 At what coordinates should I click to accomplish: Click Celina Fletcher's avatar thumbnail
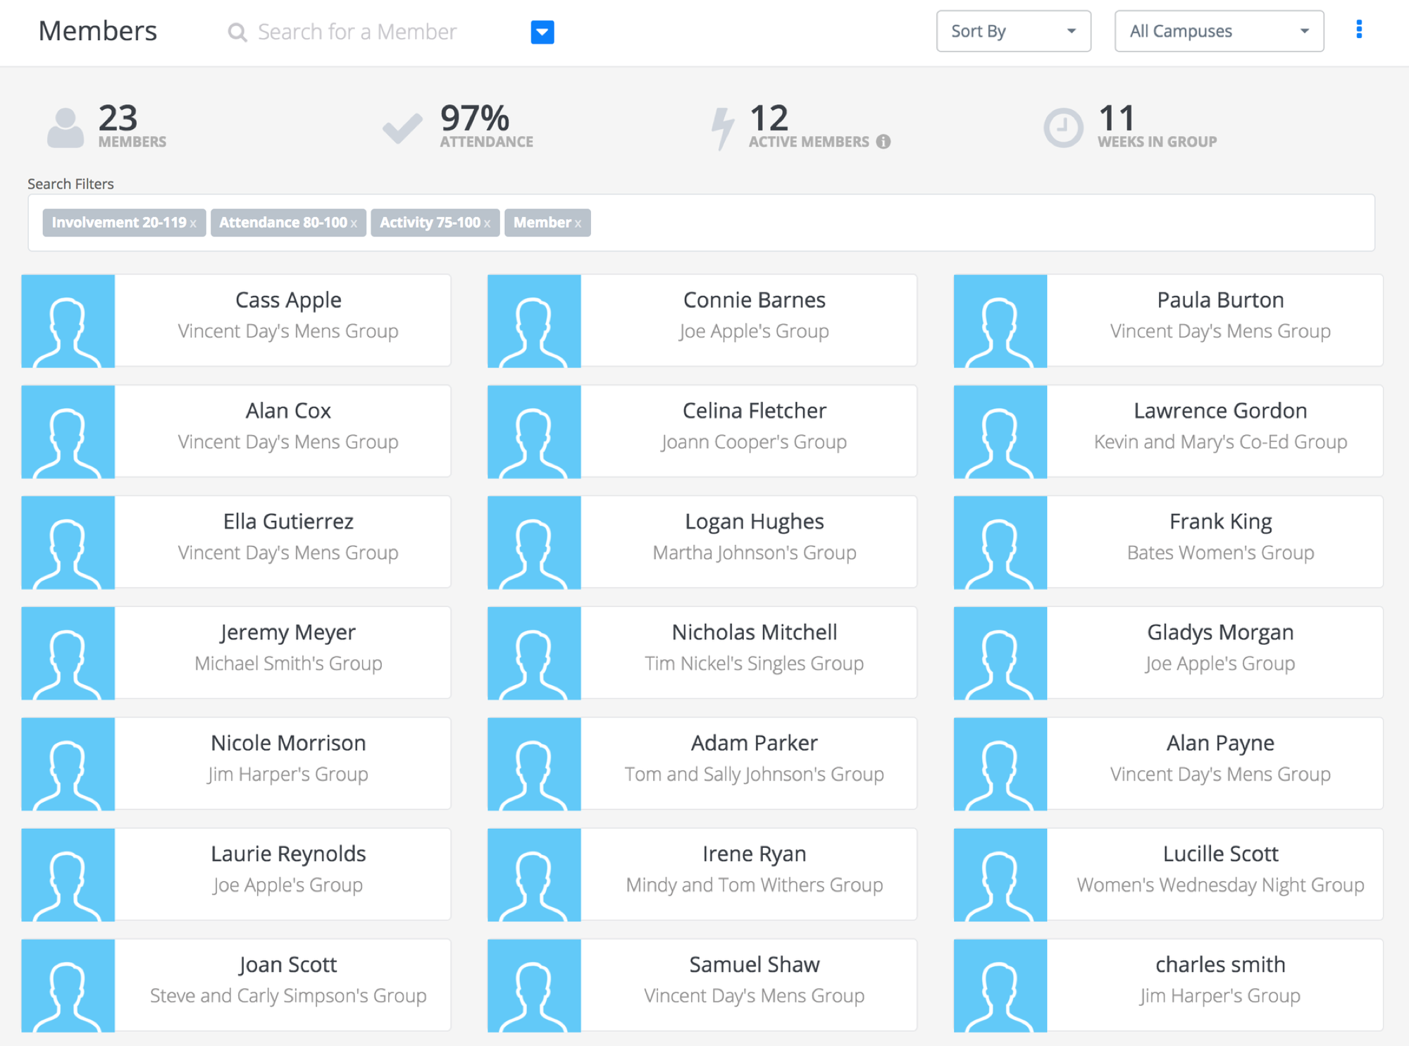point(534,431)
